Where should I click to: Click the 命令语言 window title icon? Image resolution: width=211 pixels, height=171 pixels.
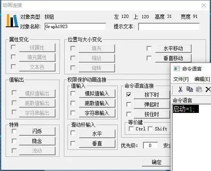tap(177, 69)
